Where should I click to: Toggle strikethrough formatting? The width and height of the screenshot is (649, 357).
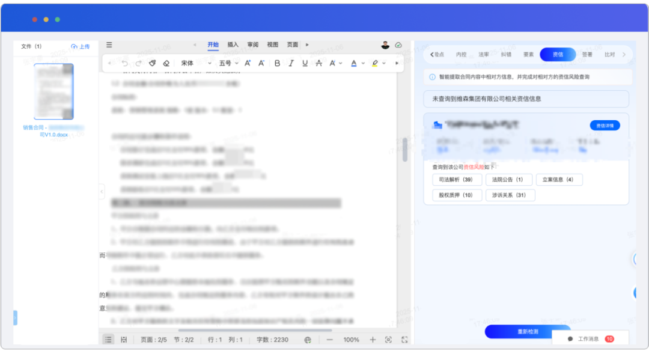click(x=318, y=63)
